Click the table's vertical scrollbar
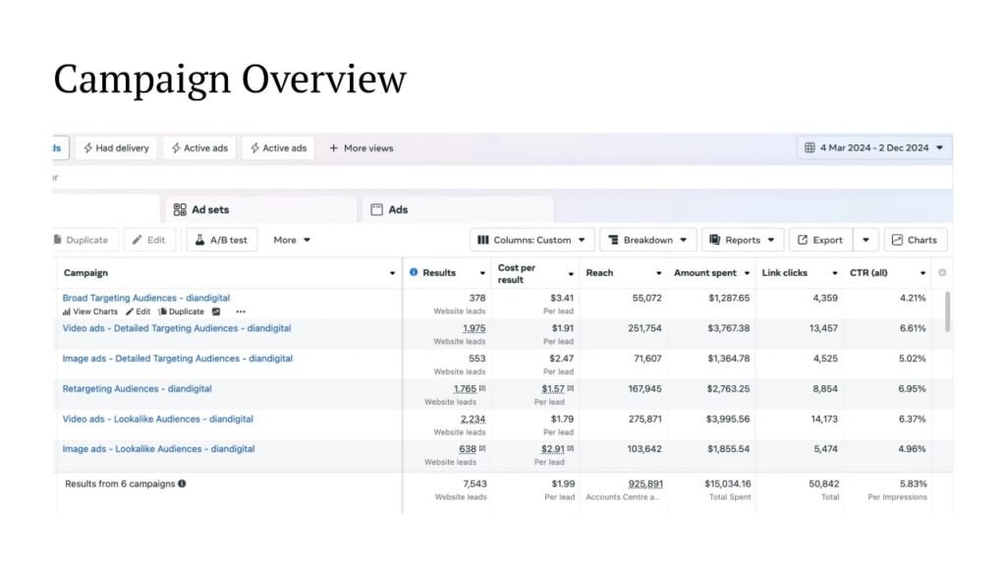 [947, 312]
